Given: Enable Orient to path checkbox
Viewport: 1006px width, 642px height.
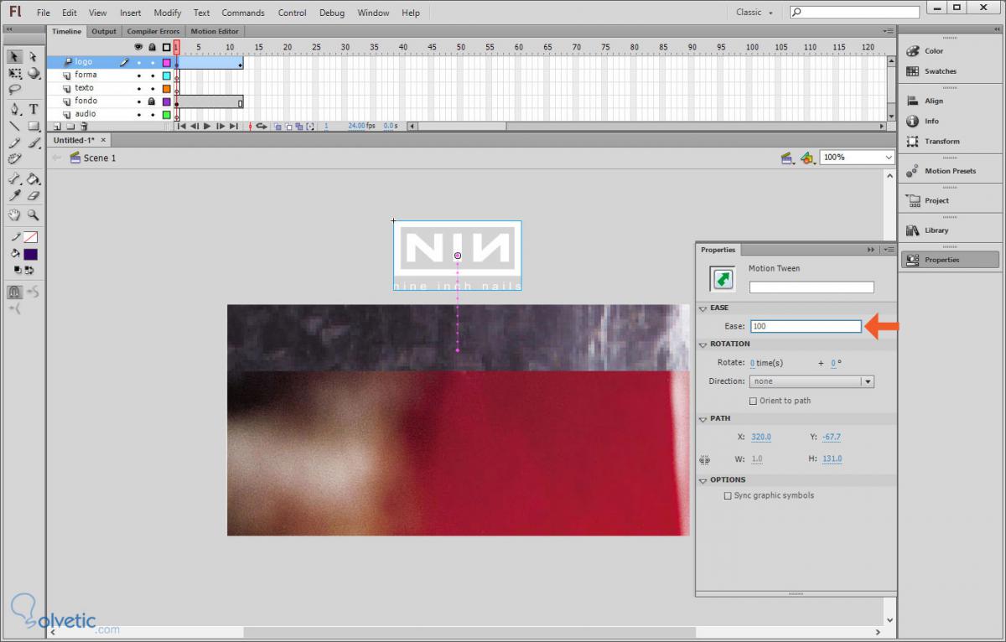Looking at the screenshot, I should tap(753, 401).
